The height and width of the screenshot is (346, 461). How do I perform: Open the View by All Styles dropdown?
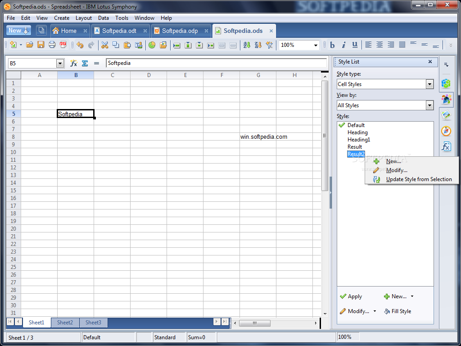point(429,105)
